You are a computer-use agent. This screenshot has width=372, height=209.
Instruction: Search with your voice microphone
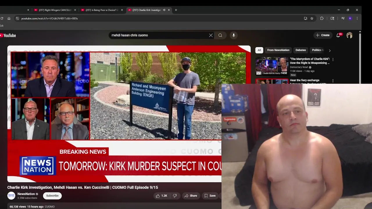click(x=234, y=35)
